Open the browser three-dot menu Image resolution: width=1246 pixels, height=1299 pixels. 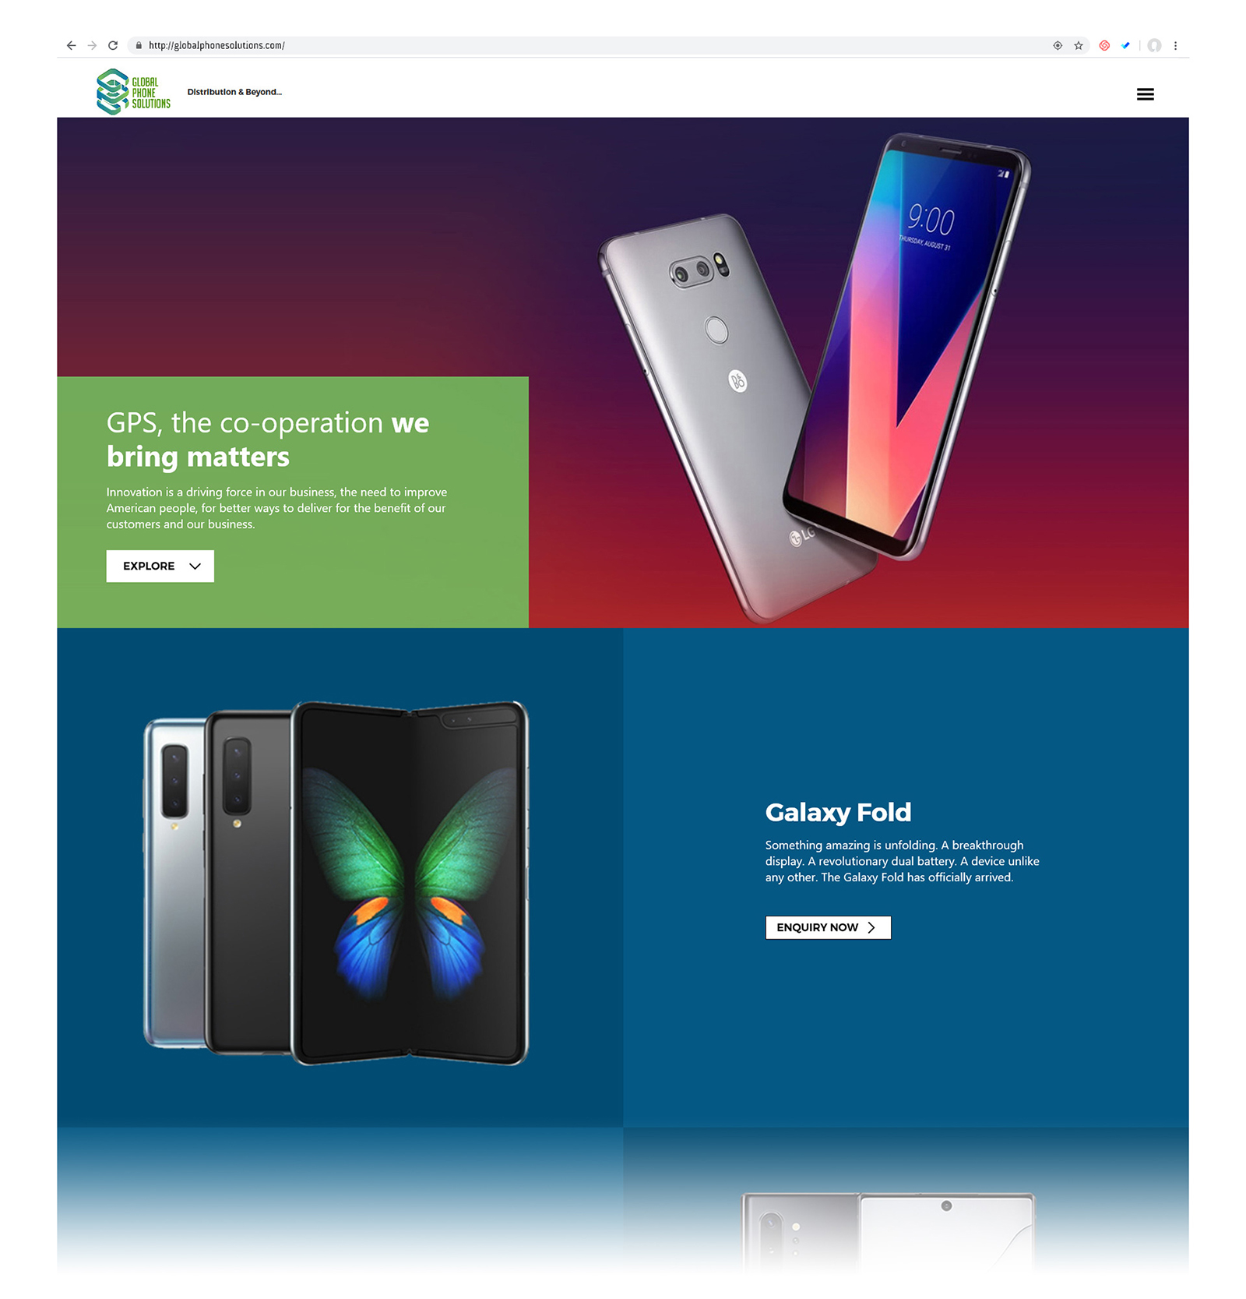pos(1175,45)
